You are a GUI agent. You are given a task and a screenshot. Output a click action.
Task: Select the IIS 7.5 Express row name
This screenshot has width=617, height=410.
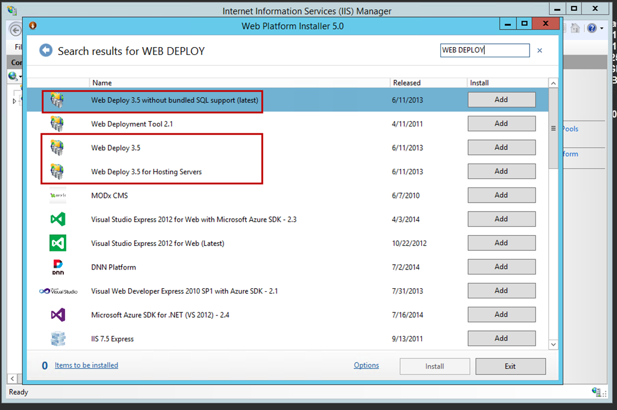pyautogui.click(x=112, y=339)
